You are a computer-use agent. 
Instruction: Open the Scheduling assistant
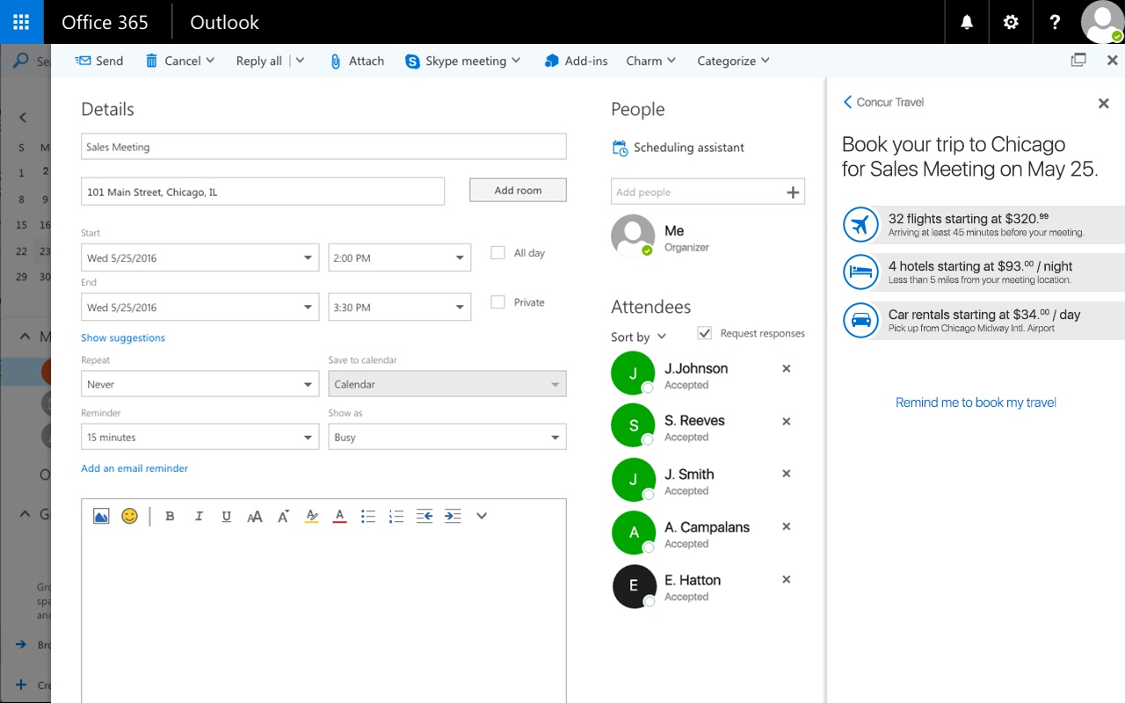point(679,148)
